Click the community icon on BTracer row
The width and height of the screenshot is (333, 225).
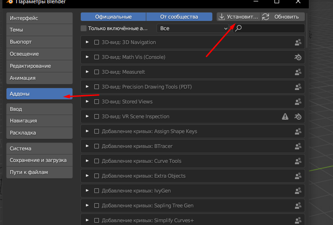[298, 146]
